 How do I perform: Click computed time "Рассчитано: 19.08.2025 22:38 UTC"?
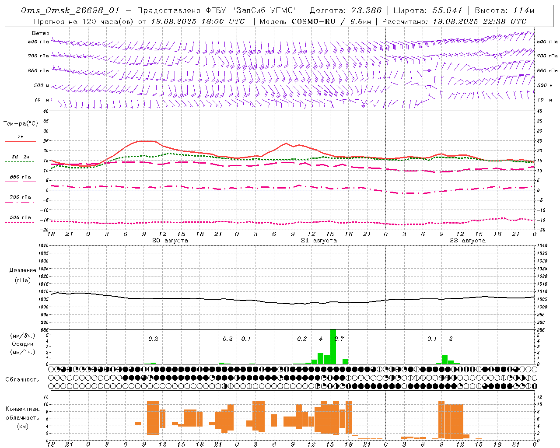[454, 21]
